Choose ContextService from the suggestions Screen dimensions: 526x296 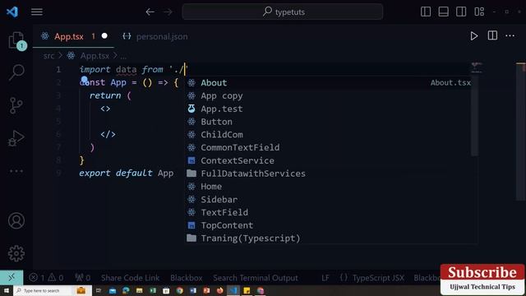tap(330, 161)
